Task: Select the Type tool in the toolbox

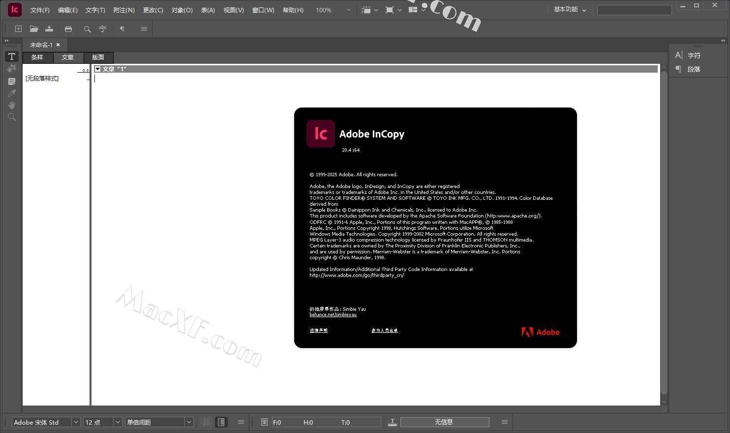Action: [12, 56]
